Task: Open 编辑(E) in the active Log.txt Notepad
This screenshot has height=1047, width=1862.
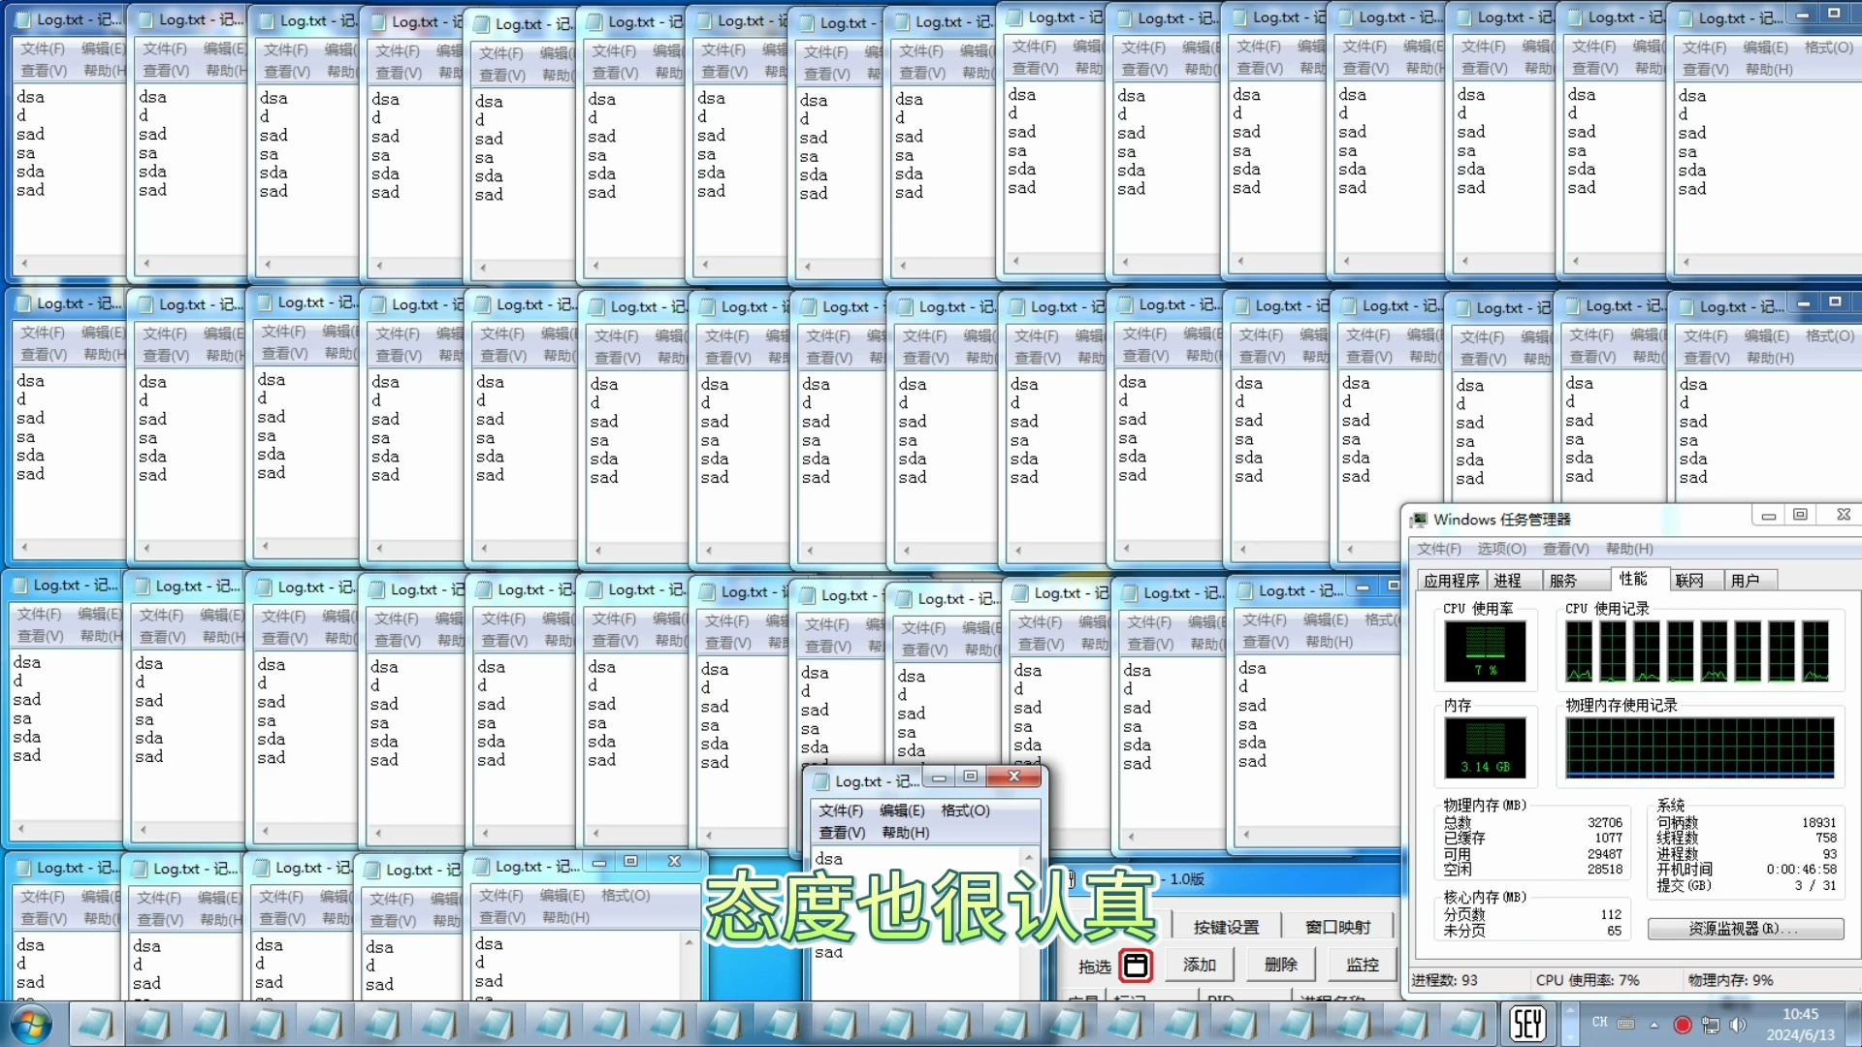Action: pos(902,810)
